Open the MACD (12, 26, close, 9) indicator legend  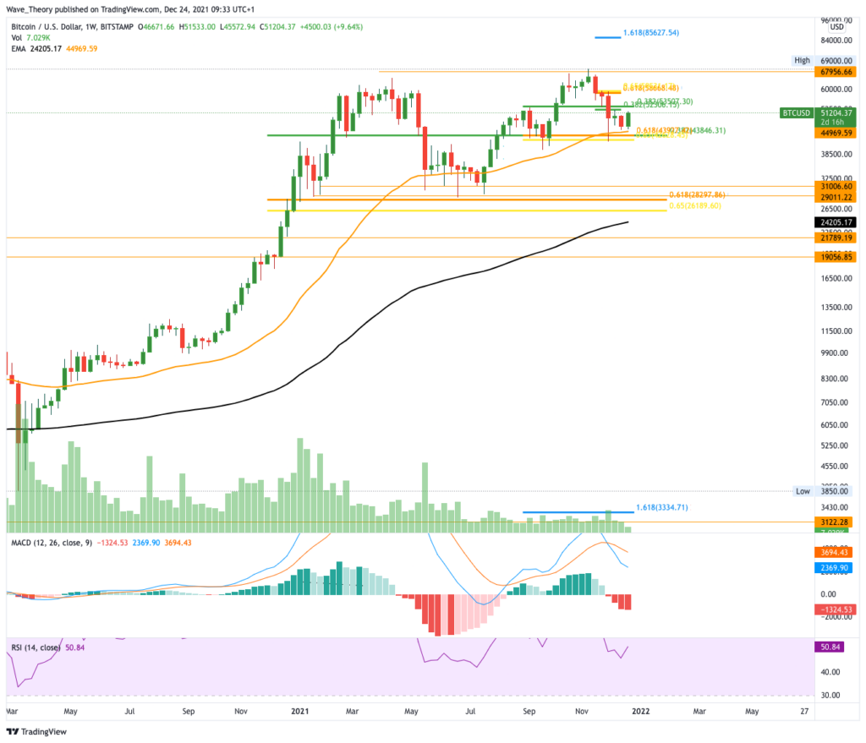click(x=52, y=543)
